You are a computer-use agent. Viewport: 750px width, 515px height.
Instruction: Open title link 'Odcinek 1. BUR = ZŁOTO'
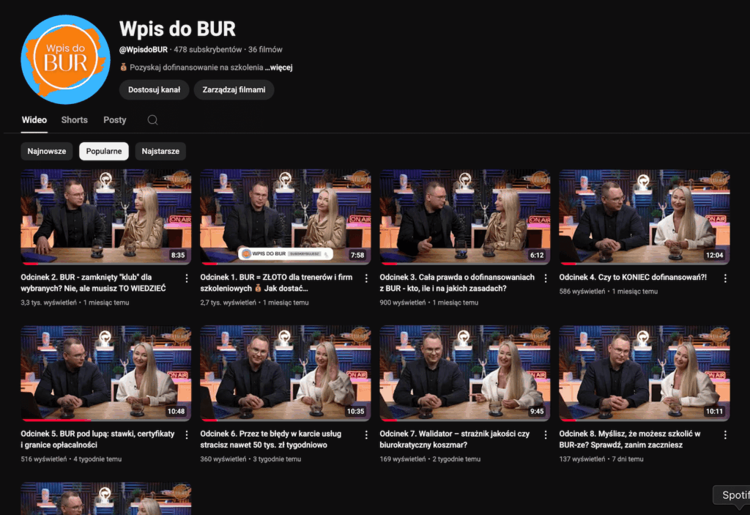(276, 283)
